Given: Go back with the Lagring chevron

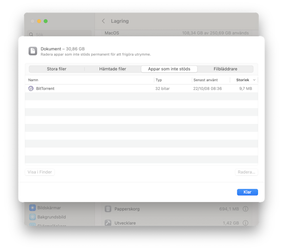Looking at the screenshot, I should point(103,21).
